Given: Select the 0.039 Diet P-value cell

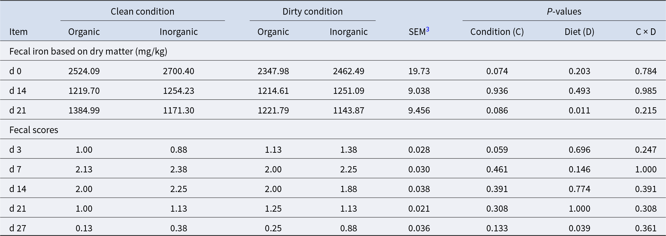Looking at the screenshot, I should pyautogui.click(x=579, y=228).
